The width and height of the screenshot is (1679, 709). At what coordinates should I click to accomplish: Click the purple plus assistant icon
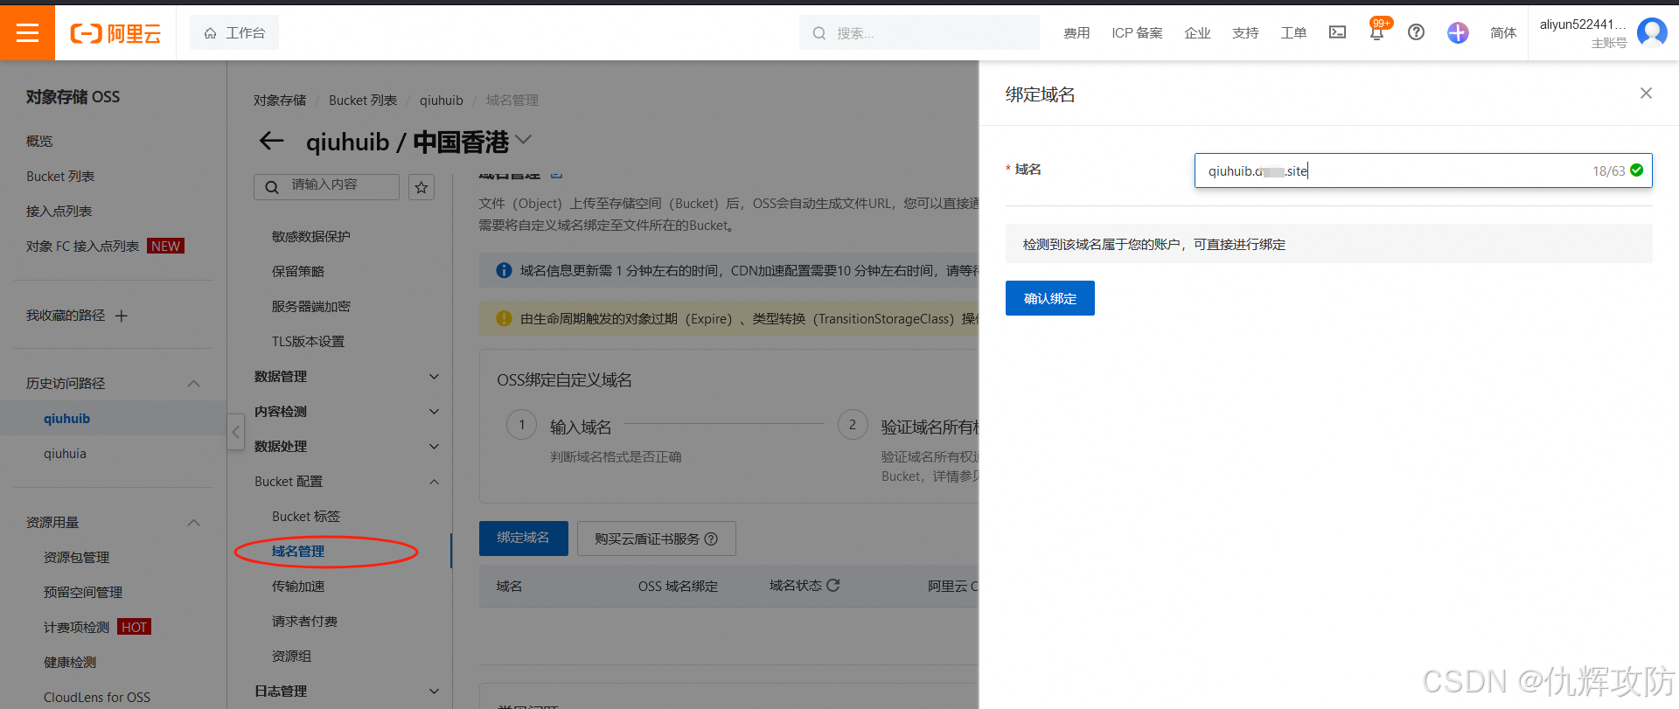tap(1458, 33)
